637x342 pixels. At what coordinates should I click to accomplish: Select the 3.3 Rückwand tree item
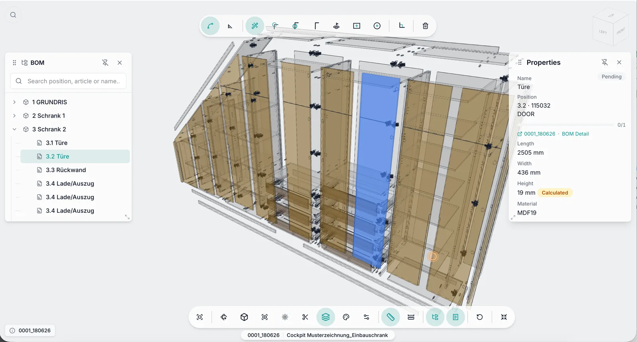click(x=75, y=170)
